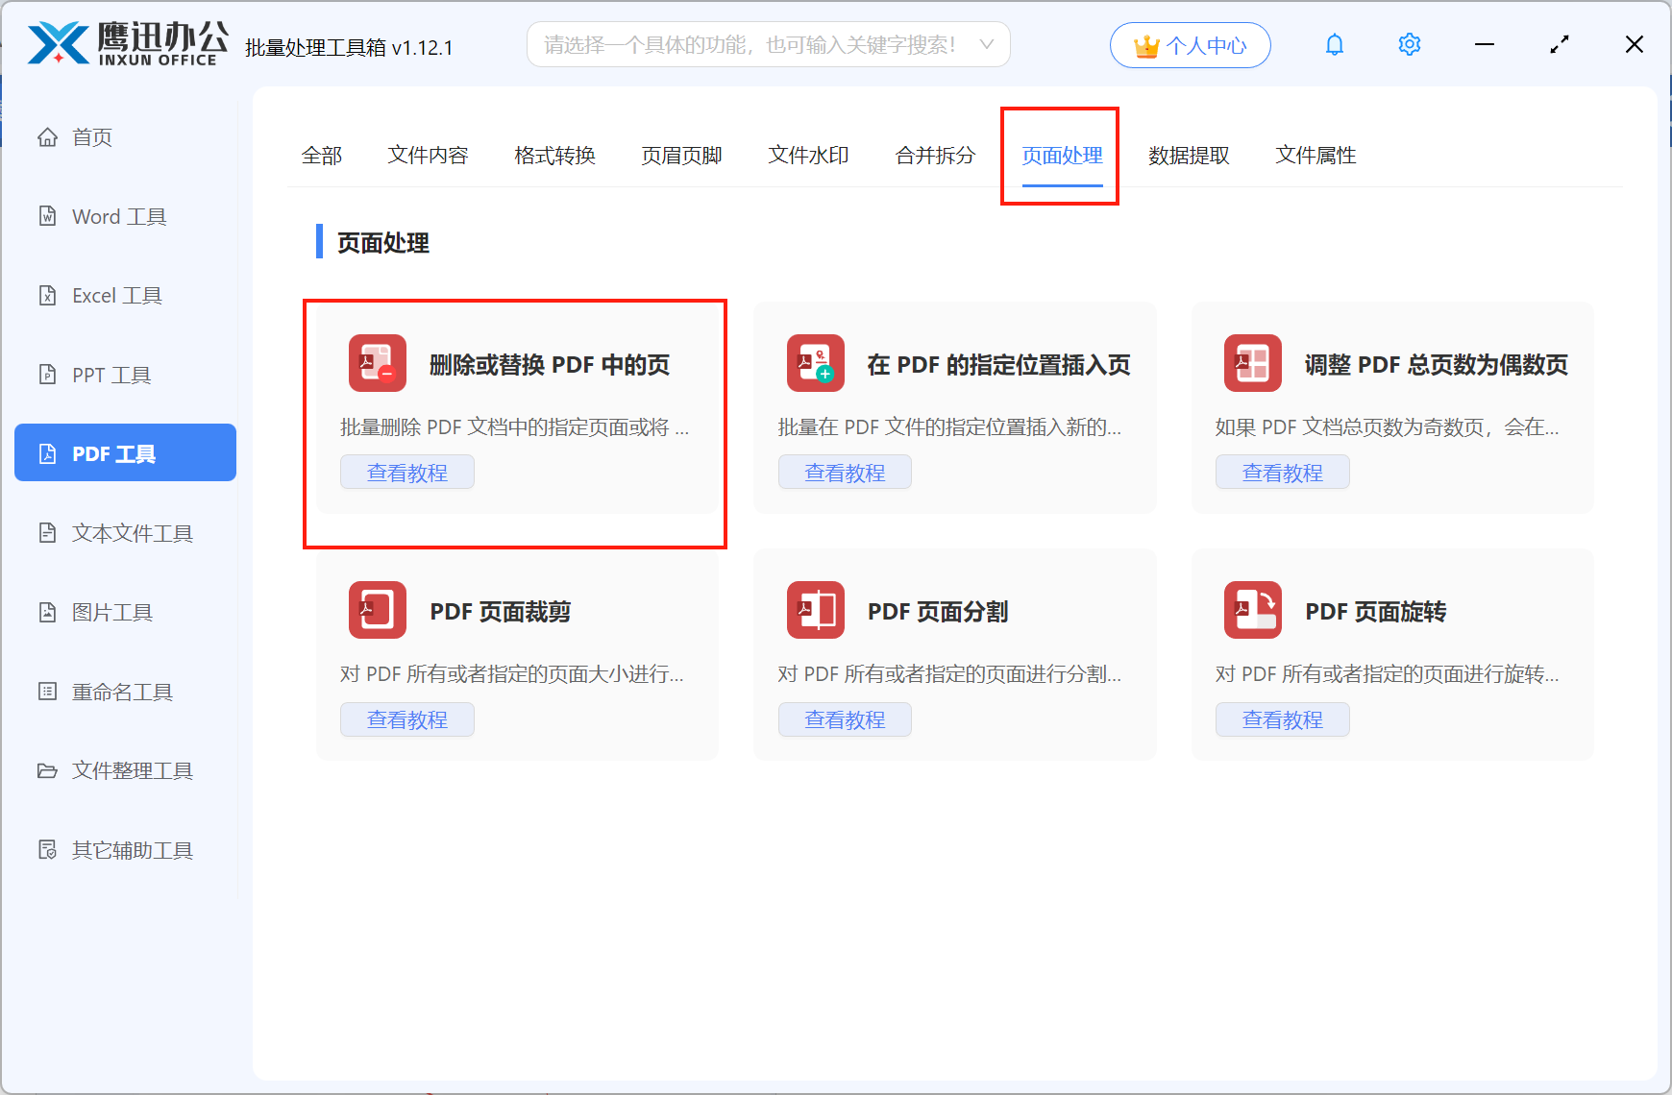Image resolution: width=1672 pixels, height=1095 pixels.
Task: Open 个人中心
Action: [1190, 44]
